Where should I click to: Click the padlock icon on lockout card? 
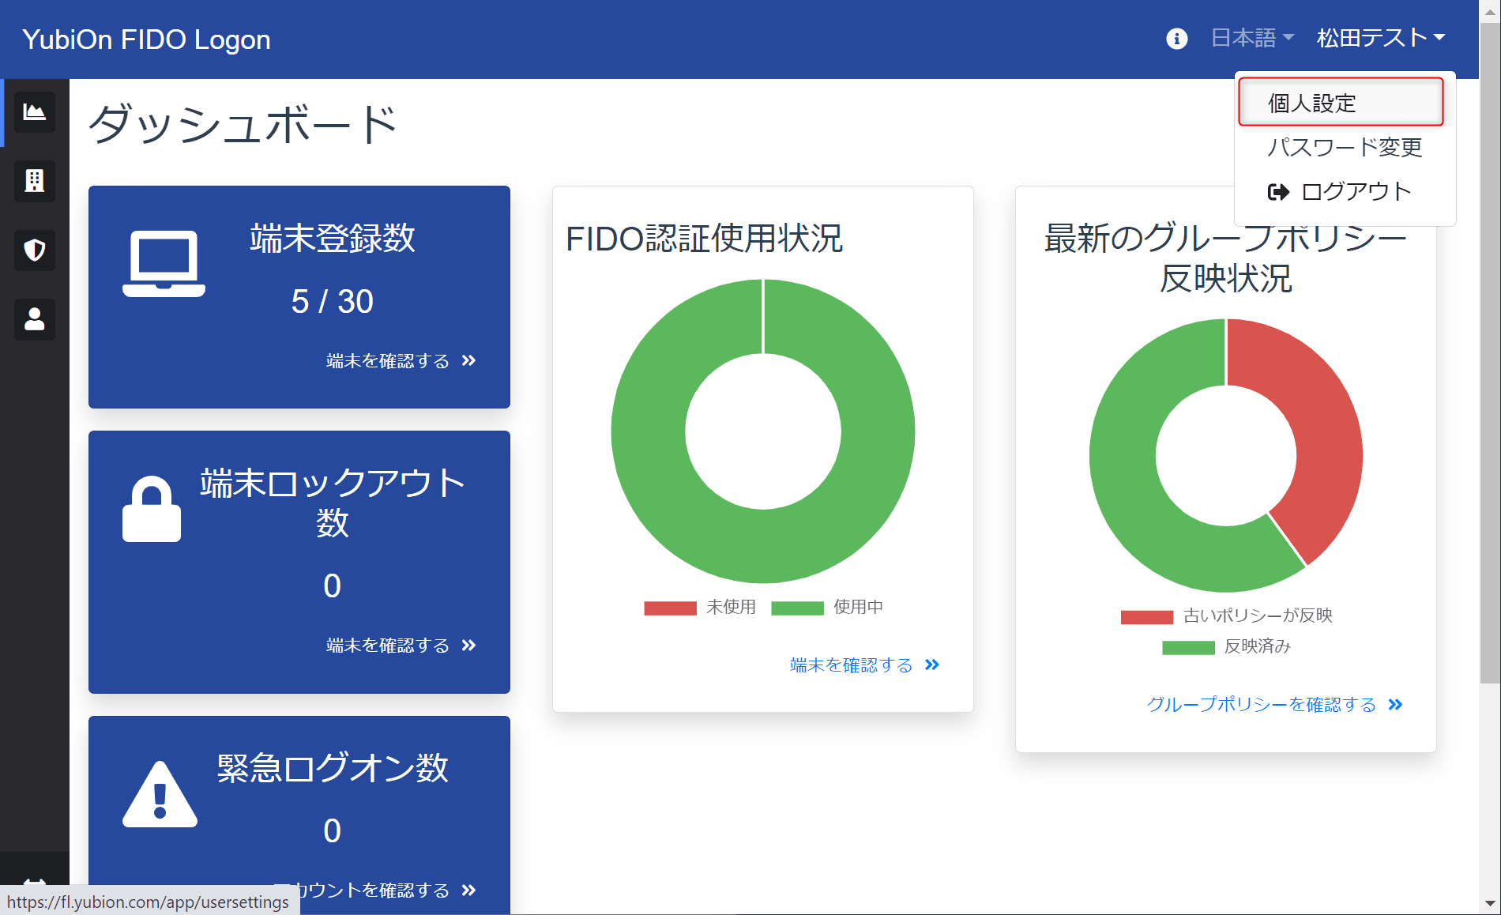(152, 509)
